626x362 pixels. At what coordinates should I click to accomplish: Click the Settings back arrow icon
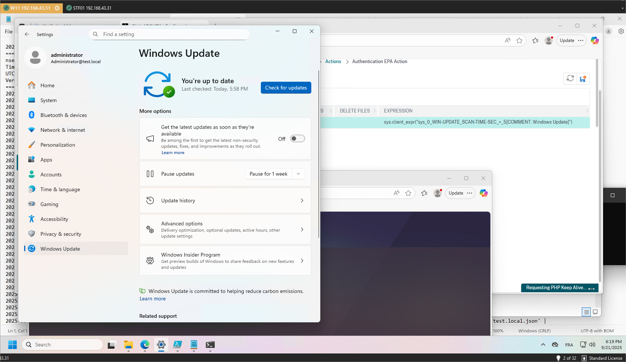27,34
